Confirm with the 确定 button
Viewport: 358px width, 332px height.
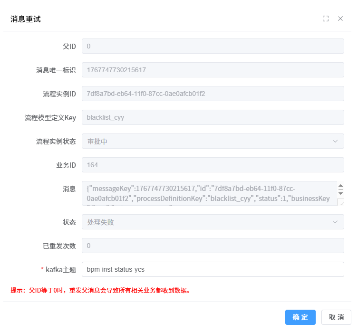[x=300, y=317]
